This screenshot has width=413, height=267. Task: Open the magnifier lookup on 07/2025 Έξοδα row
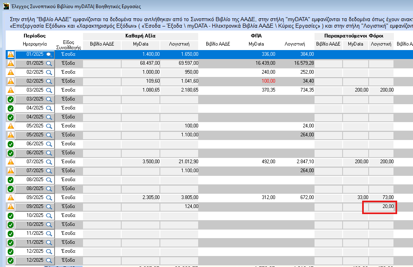(x=49, y=171)
